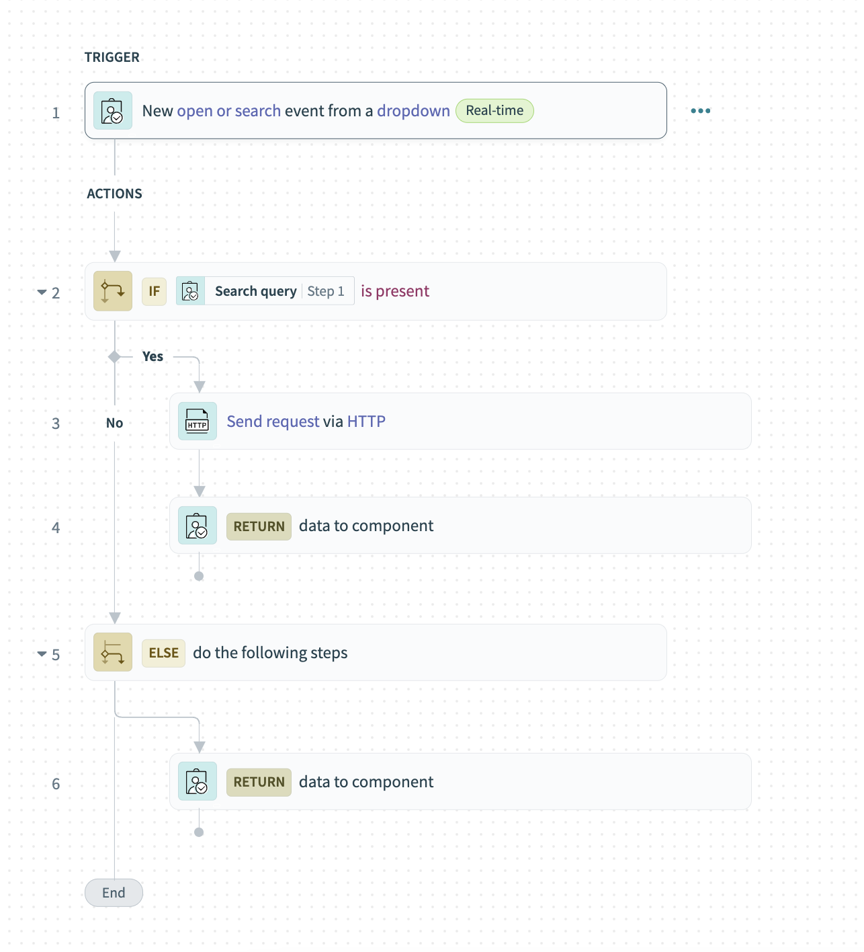Click the open or search event link
864x952 pixels.
tap(229, 110)
